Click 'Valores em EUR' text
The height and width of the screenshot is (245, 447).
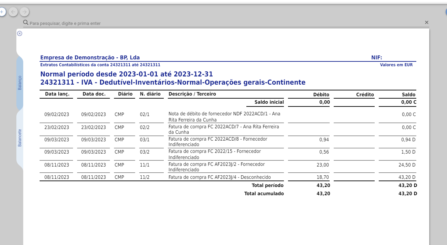coord(396,64)
